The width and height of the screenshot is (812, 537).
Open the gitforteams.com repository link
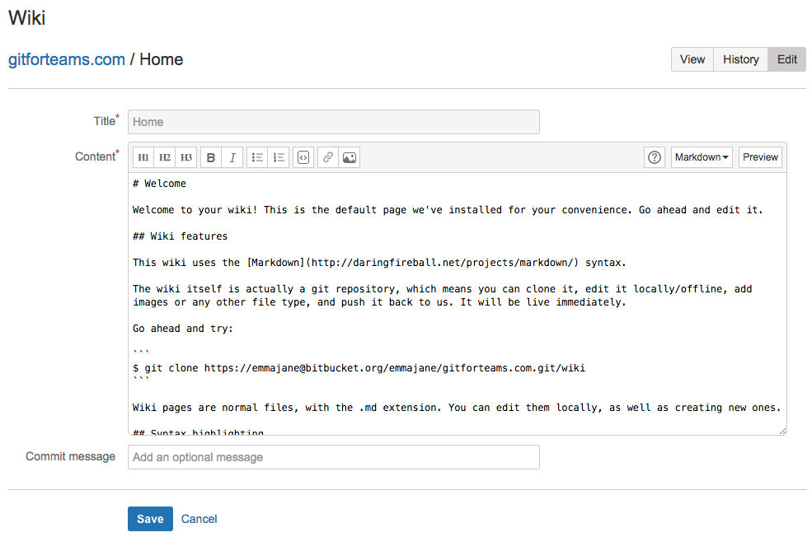[x=66, y=59]
